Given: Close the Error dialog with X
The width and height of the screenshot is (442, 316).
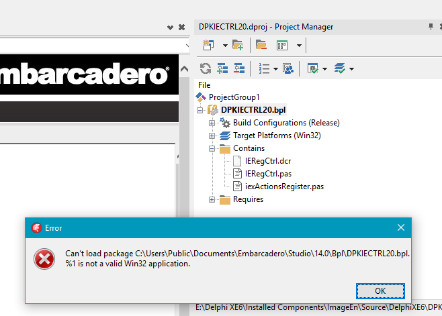Looking at the screenshot, I should [401, 227].
